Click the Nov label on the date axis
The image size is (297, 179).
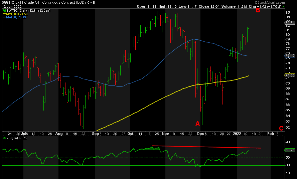(x=166, y=134)
